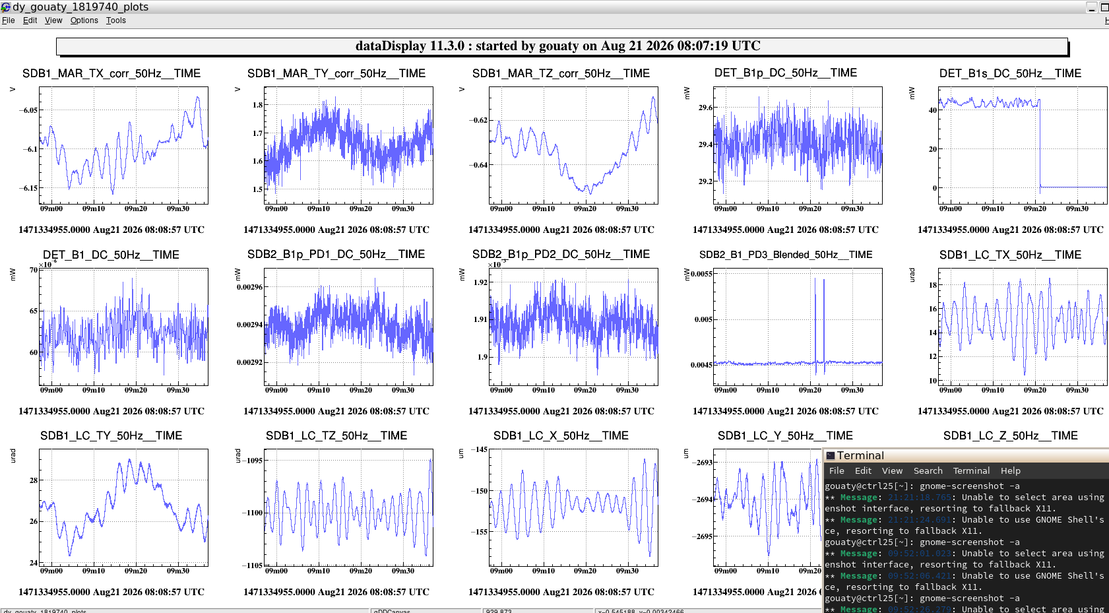Open the Terminal Search menu
This screenshot has height=613, width=1109.
pos(928,470)
